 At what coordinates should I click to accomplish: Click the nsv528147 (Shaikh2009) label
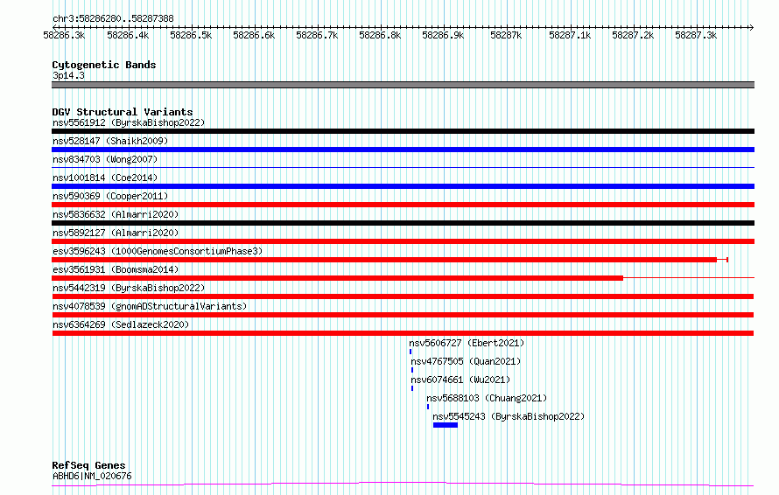click(110, 141)
